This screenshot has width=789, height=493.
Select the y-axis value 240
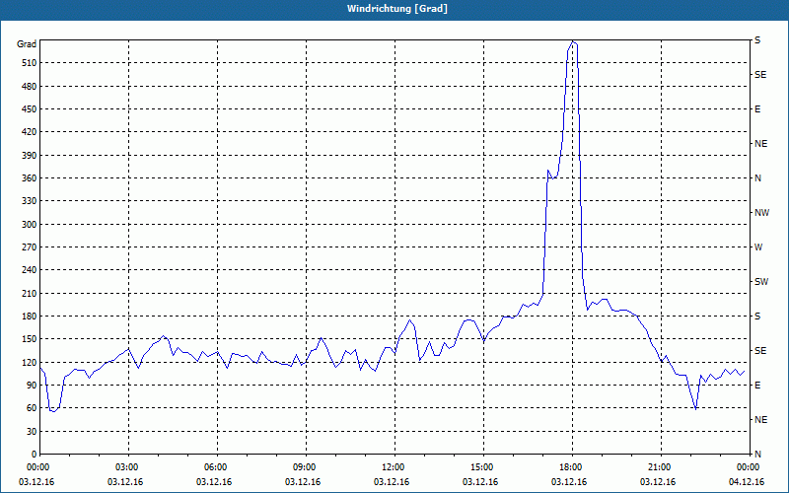click(x=30, y=269)
